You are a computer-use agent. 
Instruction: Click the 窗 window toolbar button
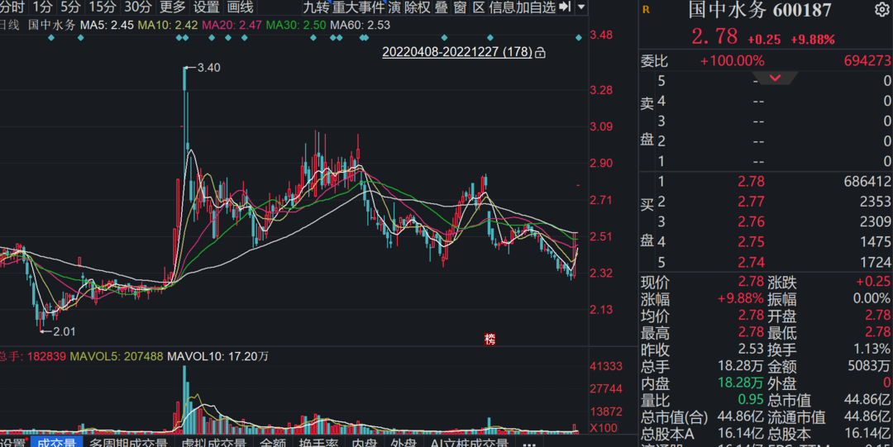(460, 7)
